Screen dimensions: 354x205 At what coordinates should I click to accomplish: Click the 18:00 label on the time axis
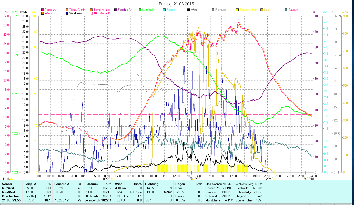point(245,176)
